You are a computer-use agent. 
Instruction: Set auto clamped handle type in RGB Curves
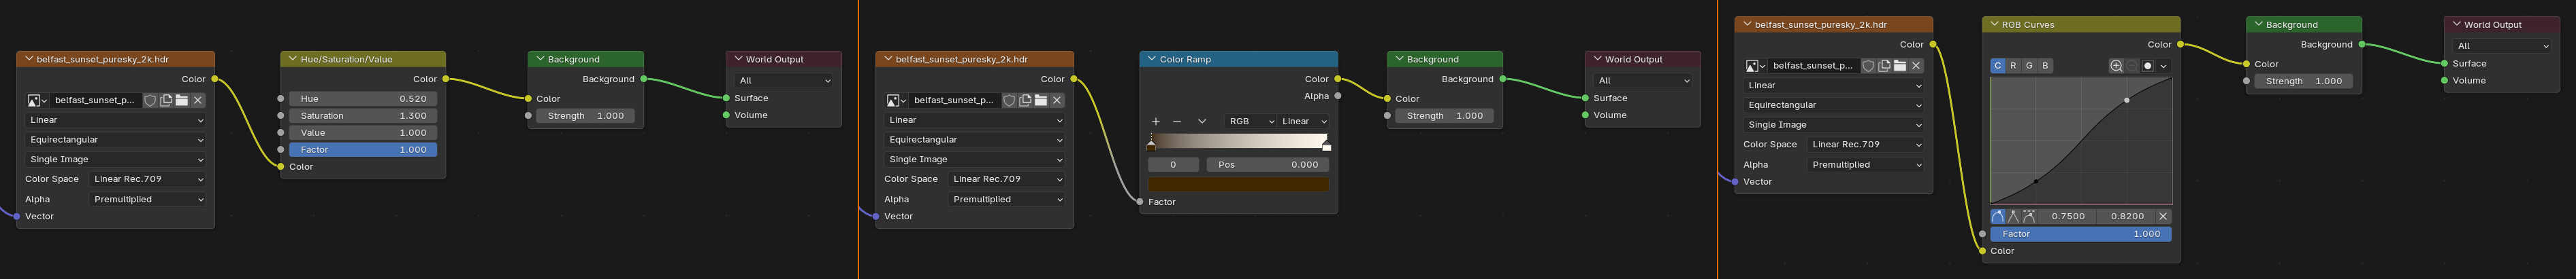(2029, 217)
